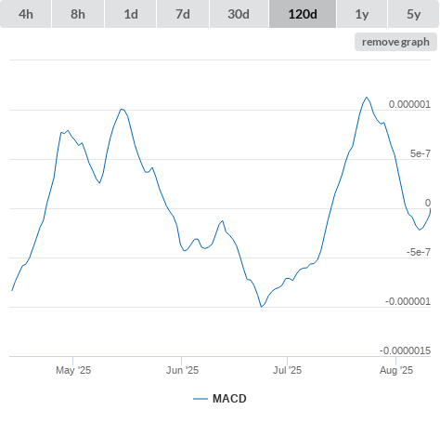The width and height of the screenshot is (440, 423).
Task: Click the MACD line's lowest trough
Action: [x=262, y=307]
